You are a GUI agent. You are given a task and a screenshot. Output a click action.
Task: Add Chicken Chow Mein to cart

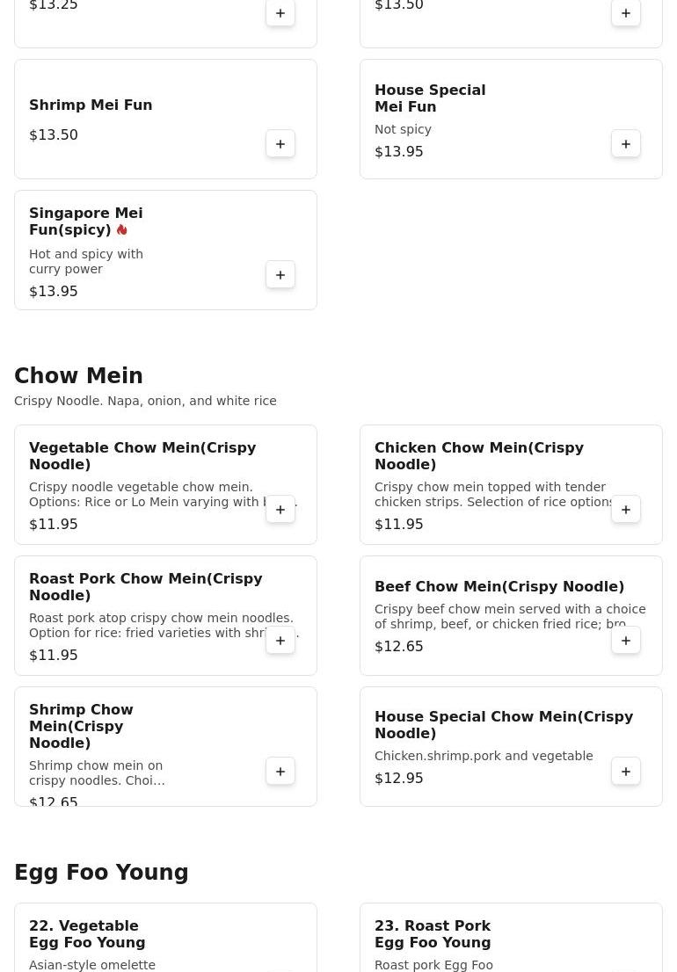click(x=626, y=510)
